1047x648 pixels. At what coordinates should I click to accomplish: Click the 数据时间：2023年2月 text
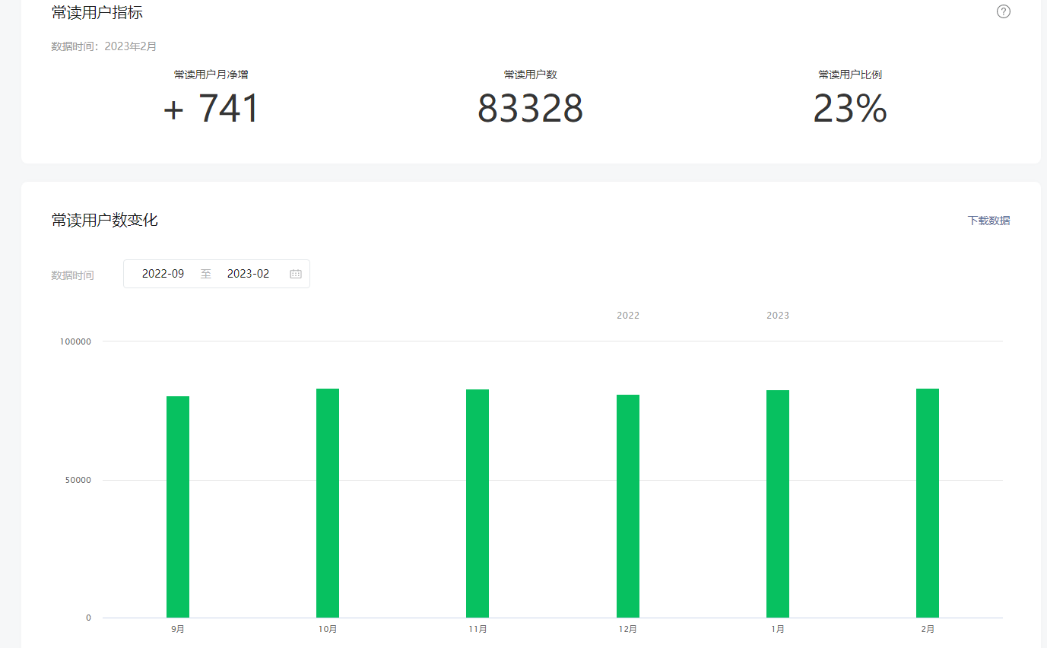(104, 46)
